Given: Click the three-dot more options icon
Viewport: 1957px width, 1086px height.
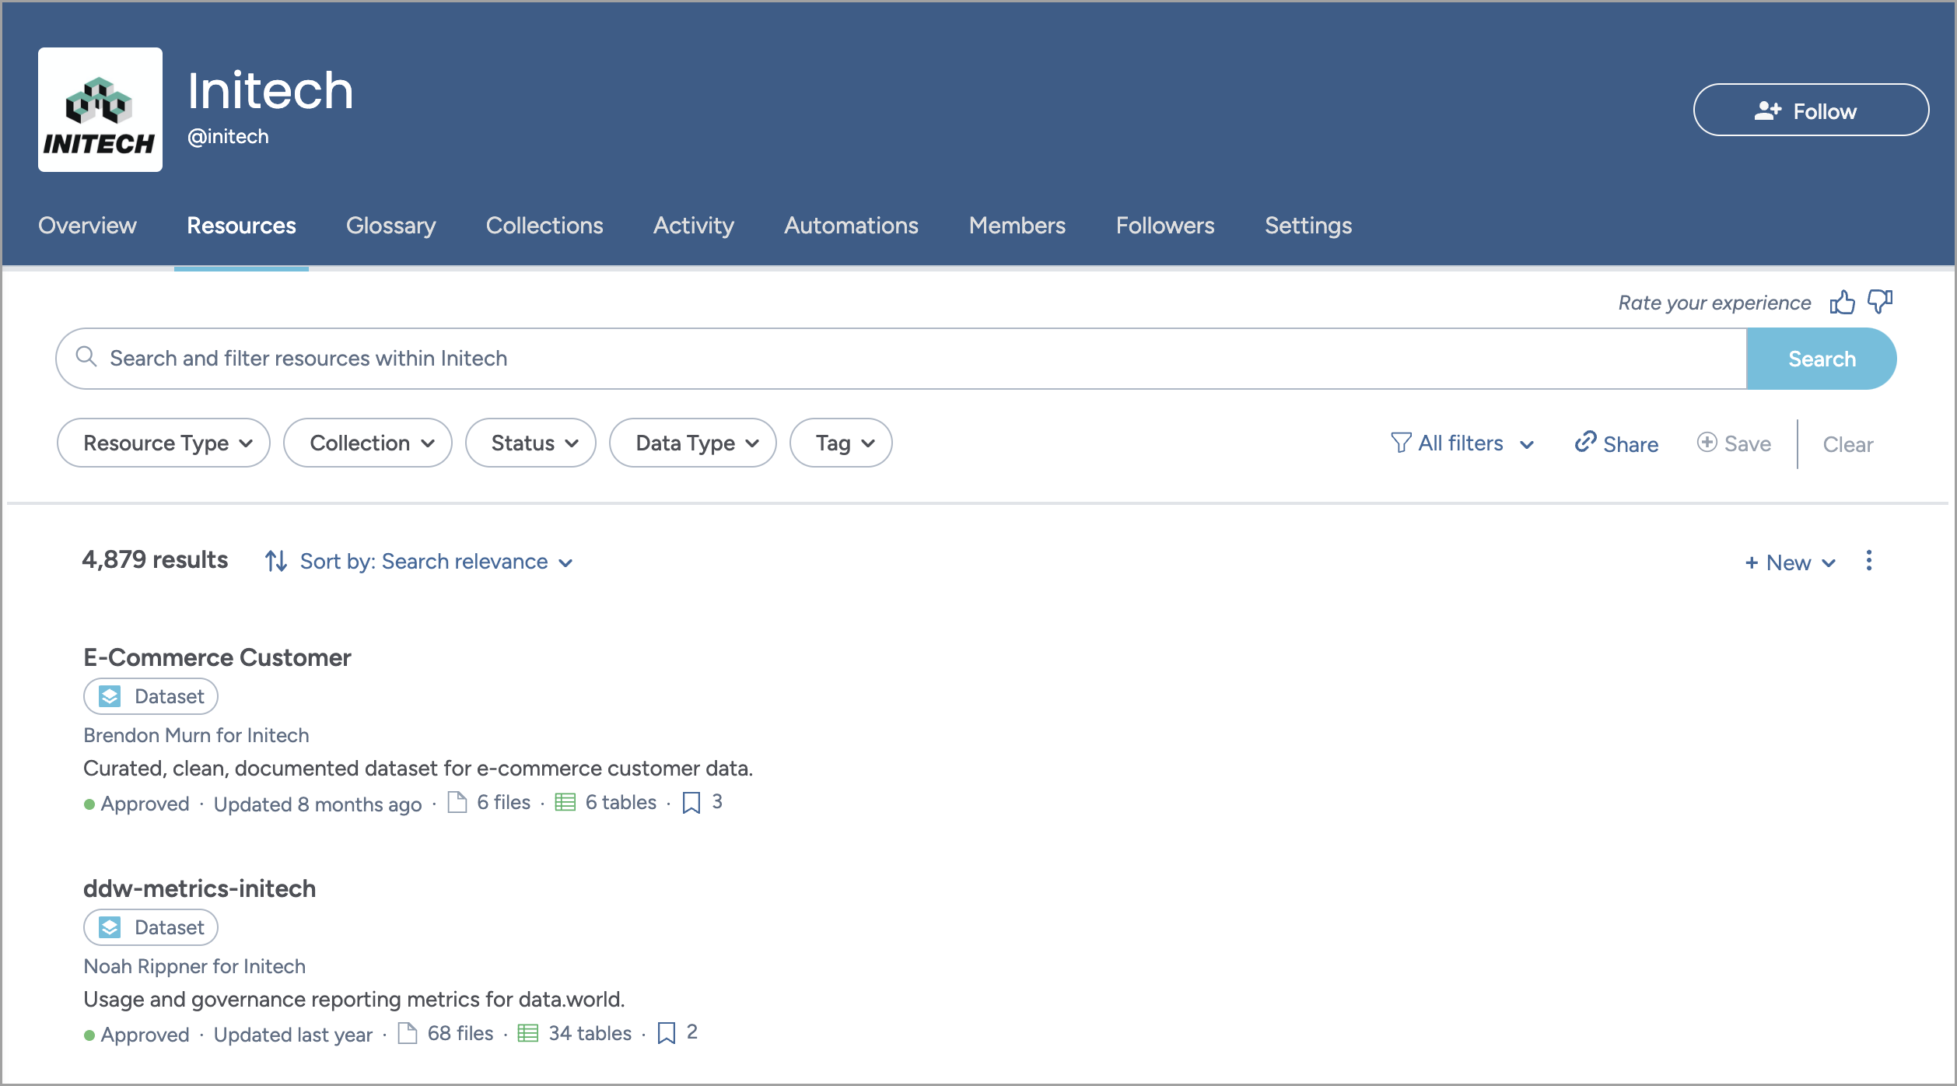Looking at the screenshot, I should click(x=1868, y=561).
